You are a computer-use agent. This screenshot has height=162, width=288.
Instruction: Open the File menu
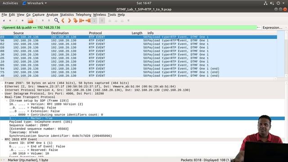pos(4,15)
